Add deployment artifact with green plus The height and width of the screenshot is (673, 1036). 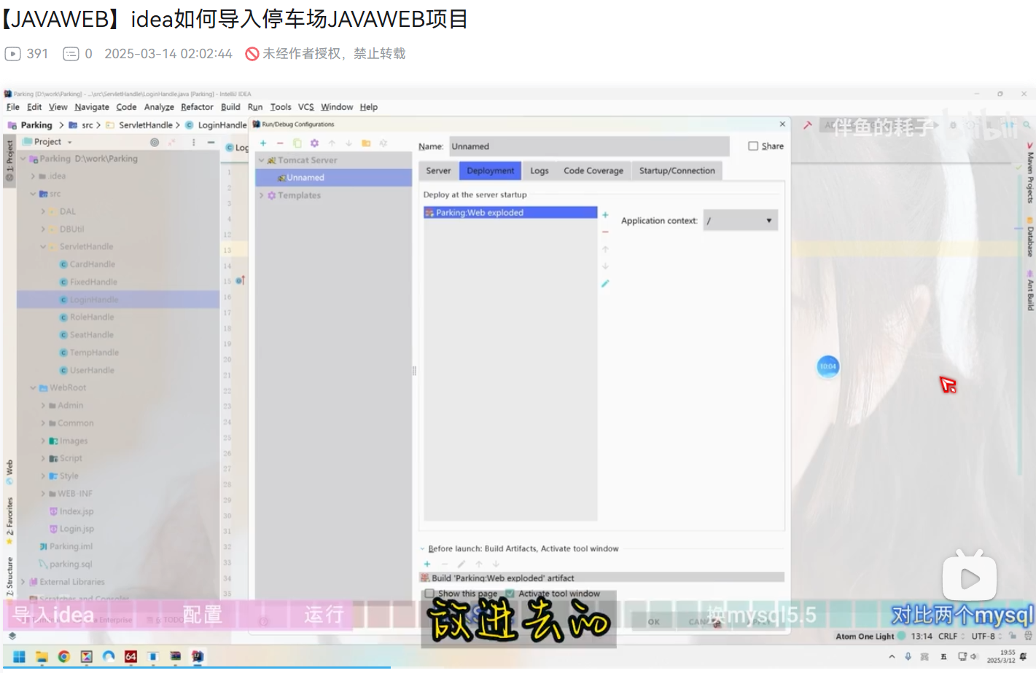[605, 215]
